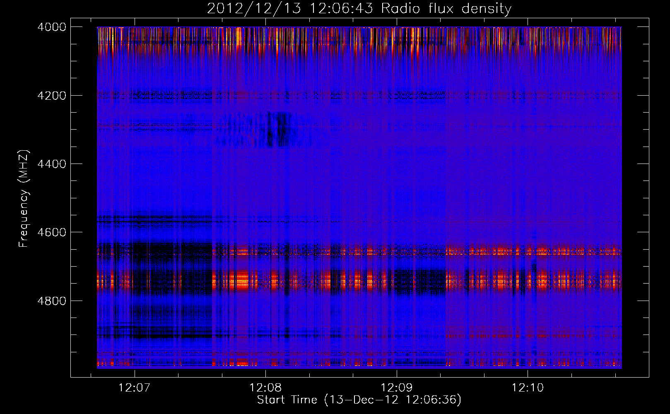Image resolution: width=670 pixels, height=414 pixels.
Task: Click the "Frequency (MHZ)" axis label
Action: pyautogui.click(x=24, y=199)
